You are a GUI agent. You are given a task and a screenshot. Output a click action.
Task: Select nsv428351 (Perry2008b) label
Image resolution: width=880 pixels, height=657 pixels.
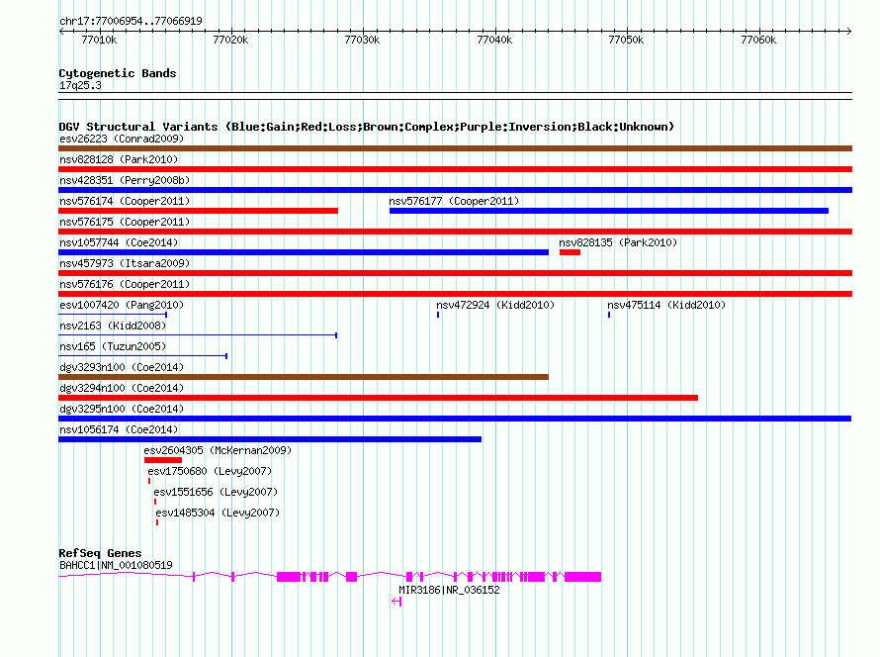point(125,180)
